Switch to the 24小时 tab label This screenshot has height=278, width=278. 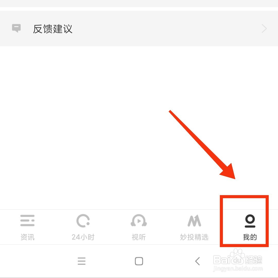pos(83,237)
